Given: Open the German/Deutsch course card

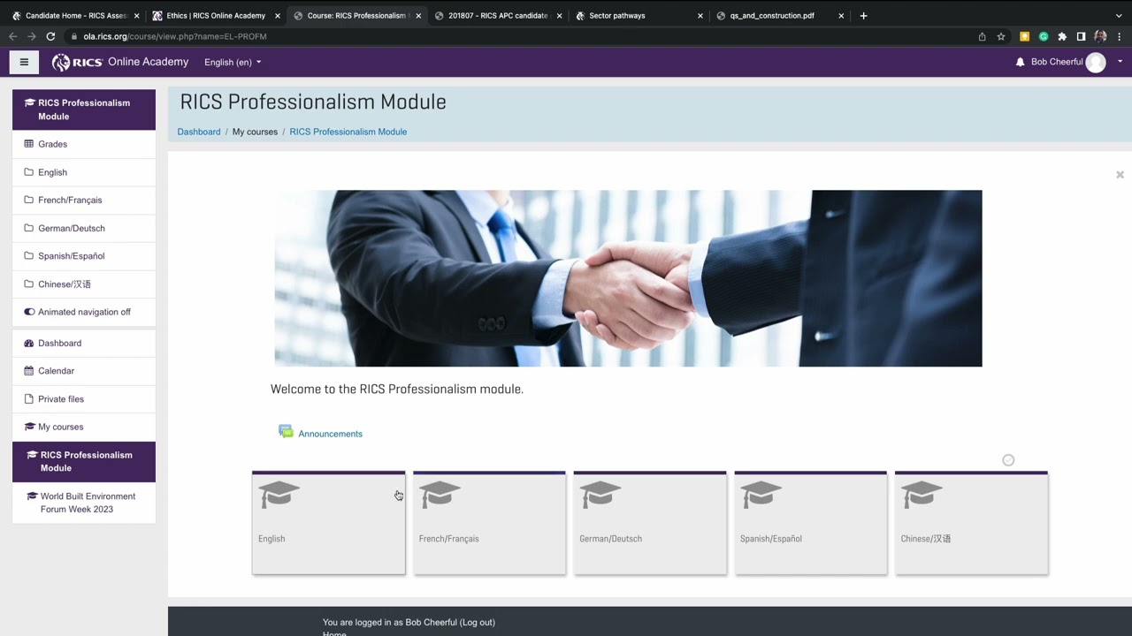Looking at the screenshot, I should [650, 523].
